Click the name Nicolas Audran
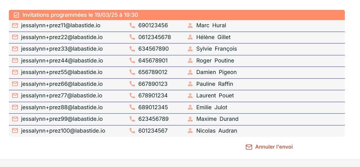This screenshot has width=360, height=167. [217, 131]
